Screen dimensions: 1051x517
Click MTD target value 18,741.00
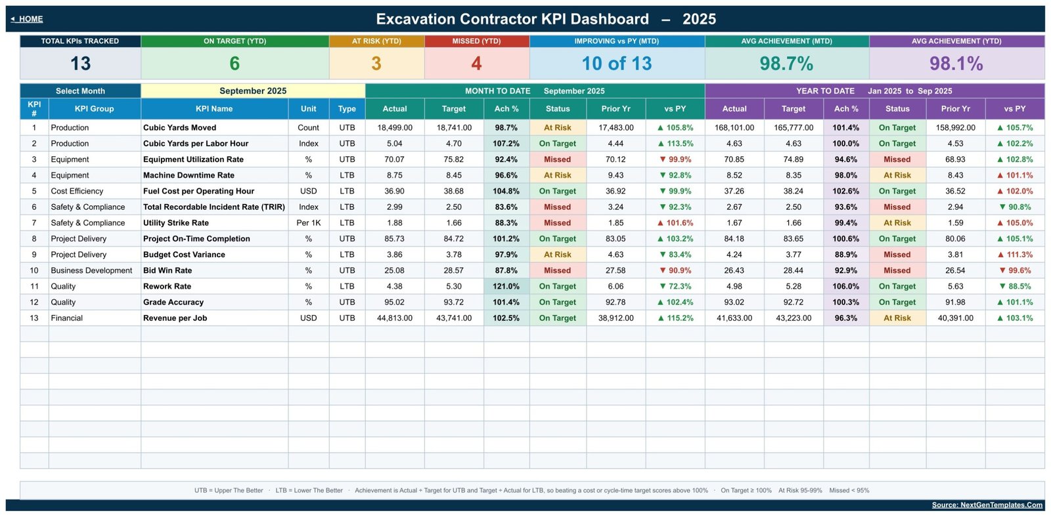click(454, 128)
